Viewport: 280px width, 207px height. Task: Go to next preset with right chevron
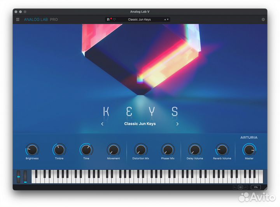point(177,124)
